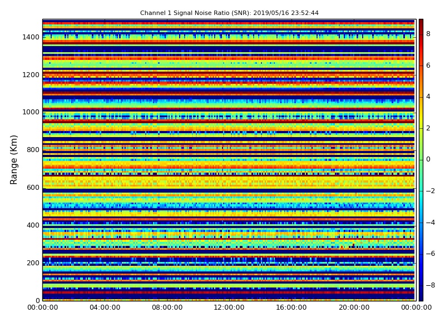Screen dimensions: 445x333
Task: Click the chart title showing Channel 1 SNR
Action: click(229, 13)
